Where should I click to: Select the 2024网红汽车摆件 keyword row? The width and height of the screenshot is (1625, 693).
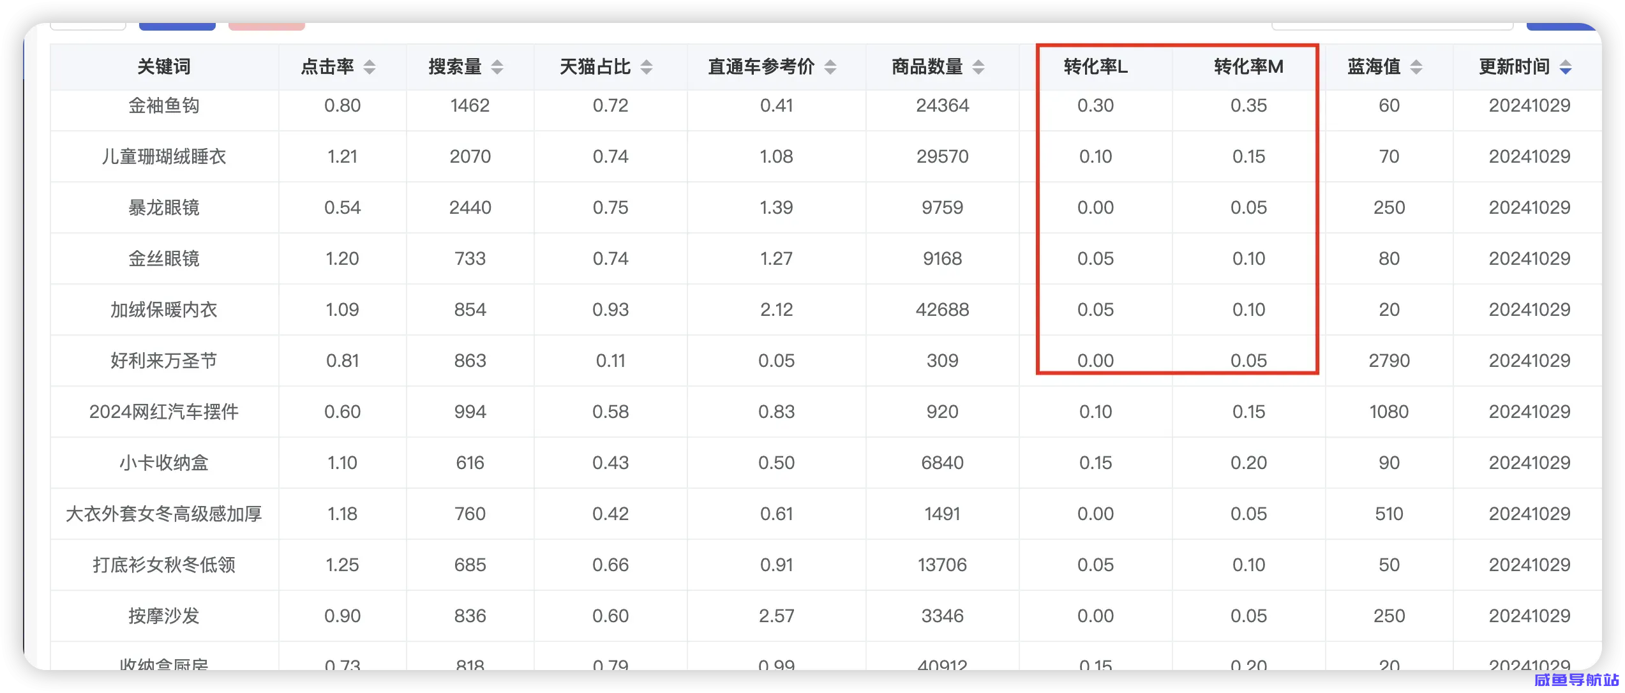(x=163, y=412)
